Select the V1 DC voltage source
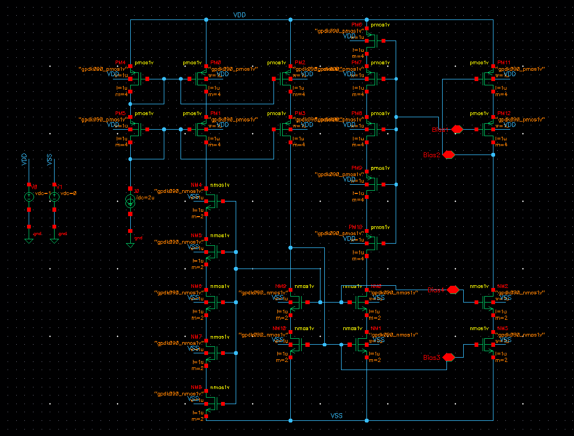 coord(54,197)
